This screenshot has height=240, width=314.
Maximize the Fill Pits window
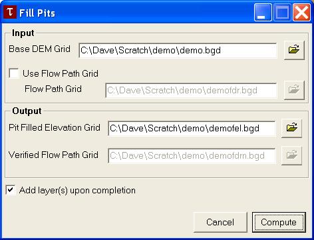[x=282, y=13]
